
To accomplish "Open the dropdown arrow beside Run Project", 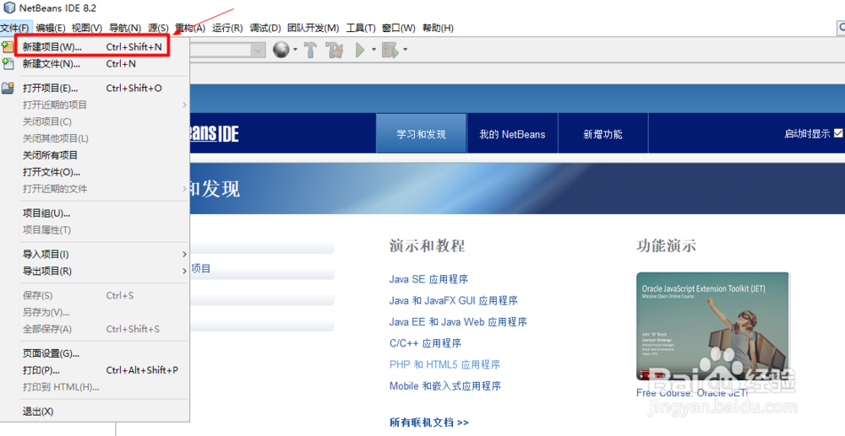I will pos(373,50).
